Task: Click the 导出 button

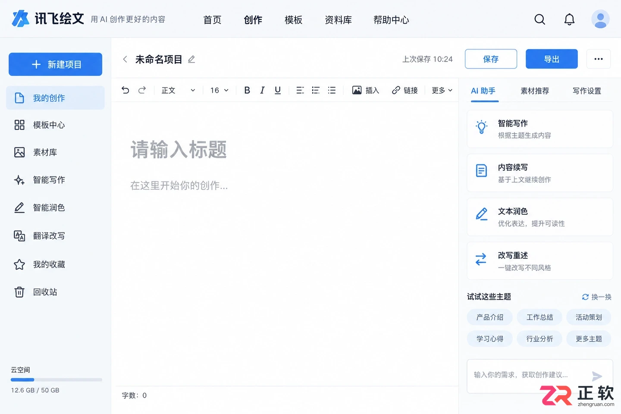Action: click(x=552, y=59)
